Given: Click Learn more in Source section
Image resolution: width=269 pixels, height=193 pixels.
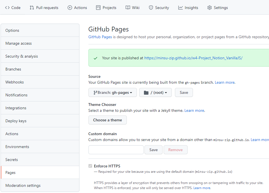Looking at the screenshot, I should (x=224, y=83).
